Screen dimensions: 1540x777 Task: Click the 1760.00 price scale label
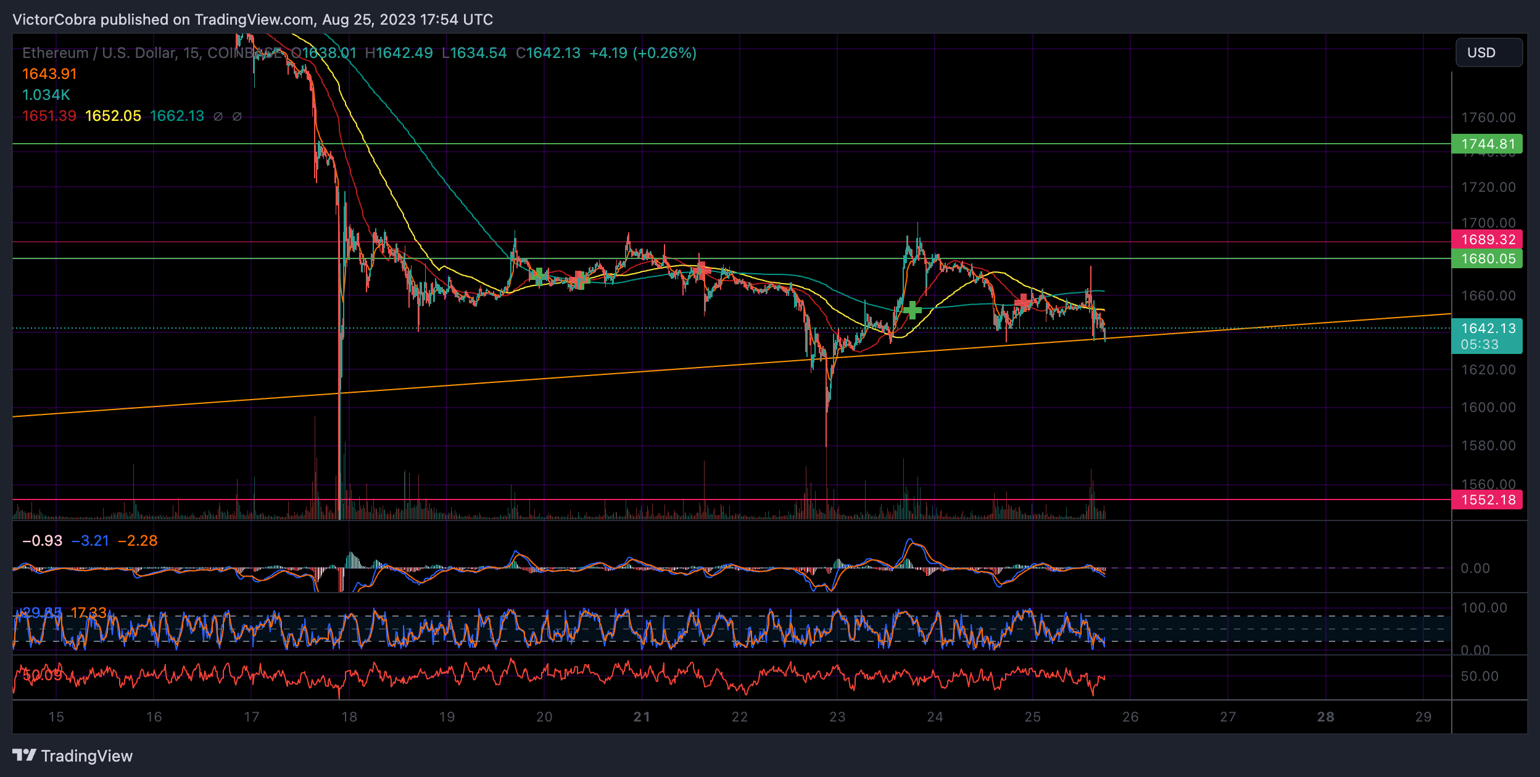point(1488,117)
